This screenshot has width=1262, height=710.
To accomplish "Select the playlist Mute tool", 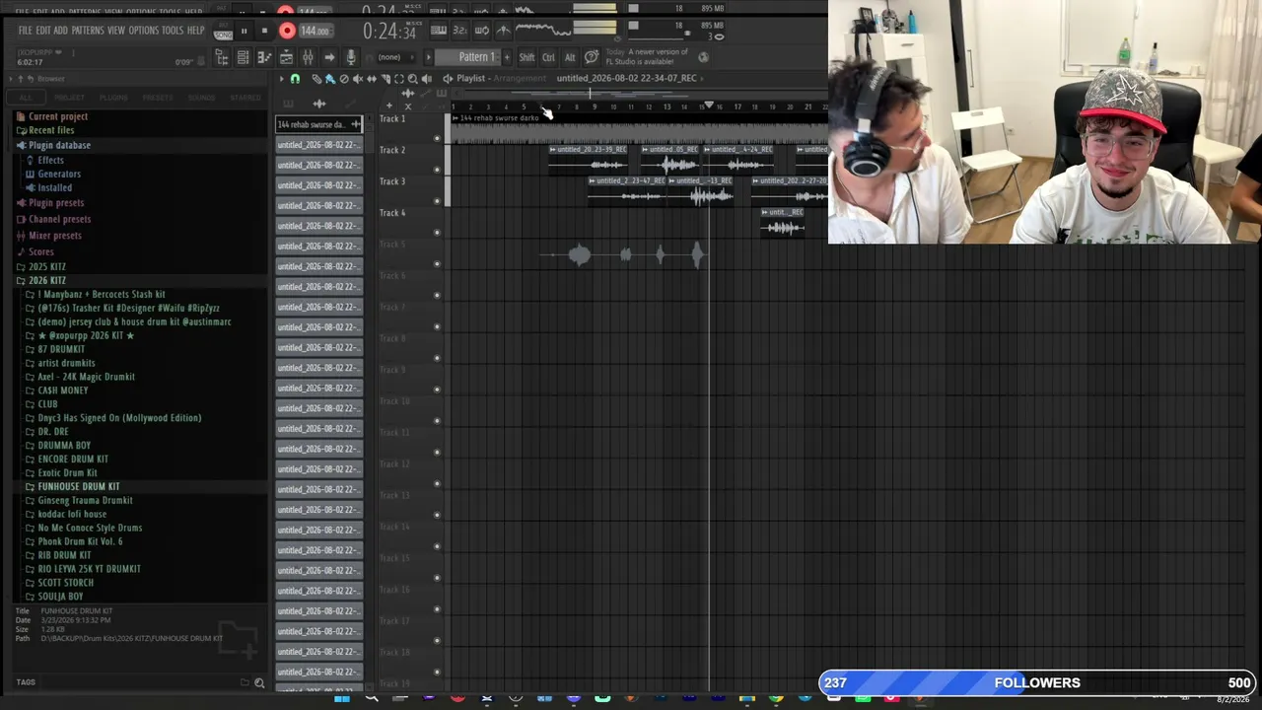I will coord(358,79).
